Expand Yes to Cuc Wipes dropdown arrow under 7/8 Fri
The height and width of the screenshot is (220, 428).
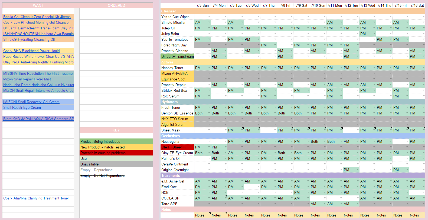pos(292,17)
